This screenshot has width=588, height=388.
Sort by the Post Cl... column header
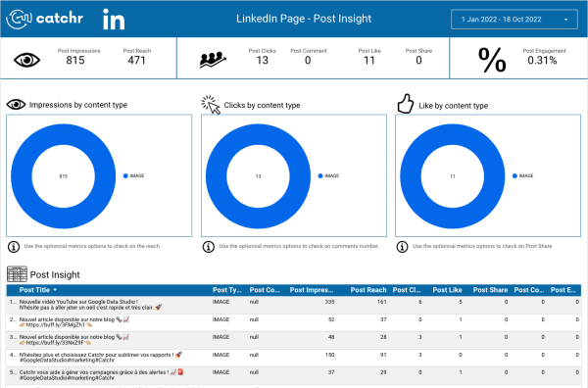407,290
